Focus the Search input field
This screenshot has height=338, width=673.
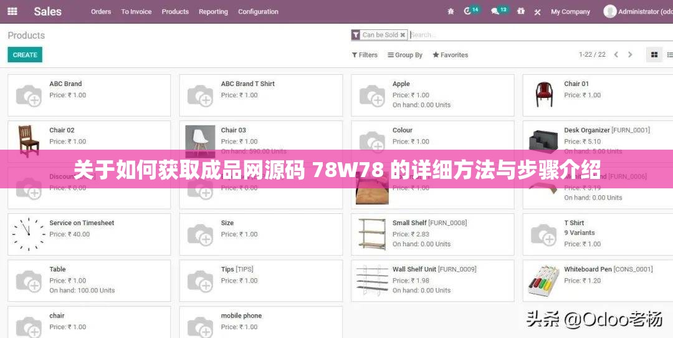coord(541,35)
